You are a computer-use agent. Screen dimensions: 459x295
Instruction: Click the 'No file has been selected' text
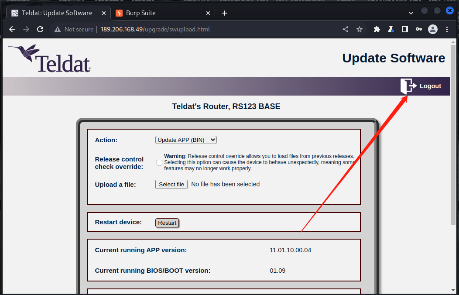click(226, 184)
